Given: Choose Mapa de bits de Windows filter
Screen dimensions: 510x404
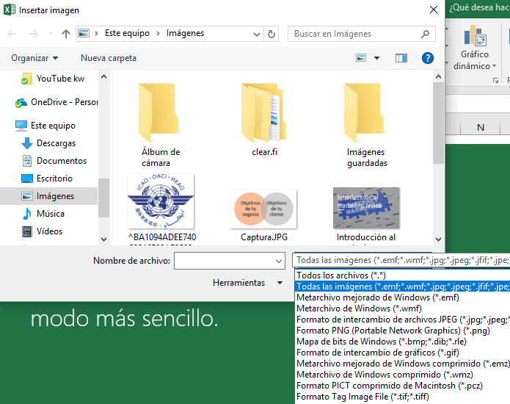Looking at the screenshot, I should click(x=402, y=342).
